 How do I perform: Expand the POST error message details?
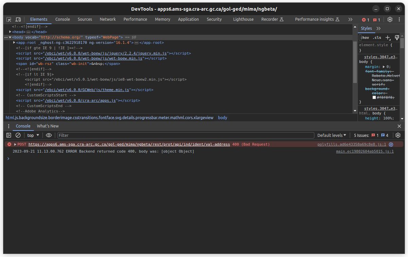click(15, 144)
